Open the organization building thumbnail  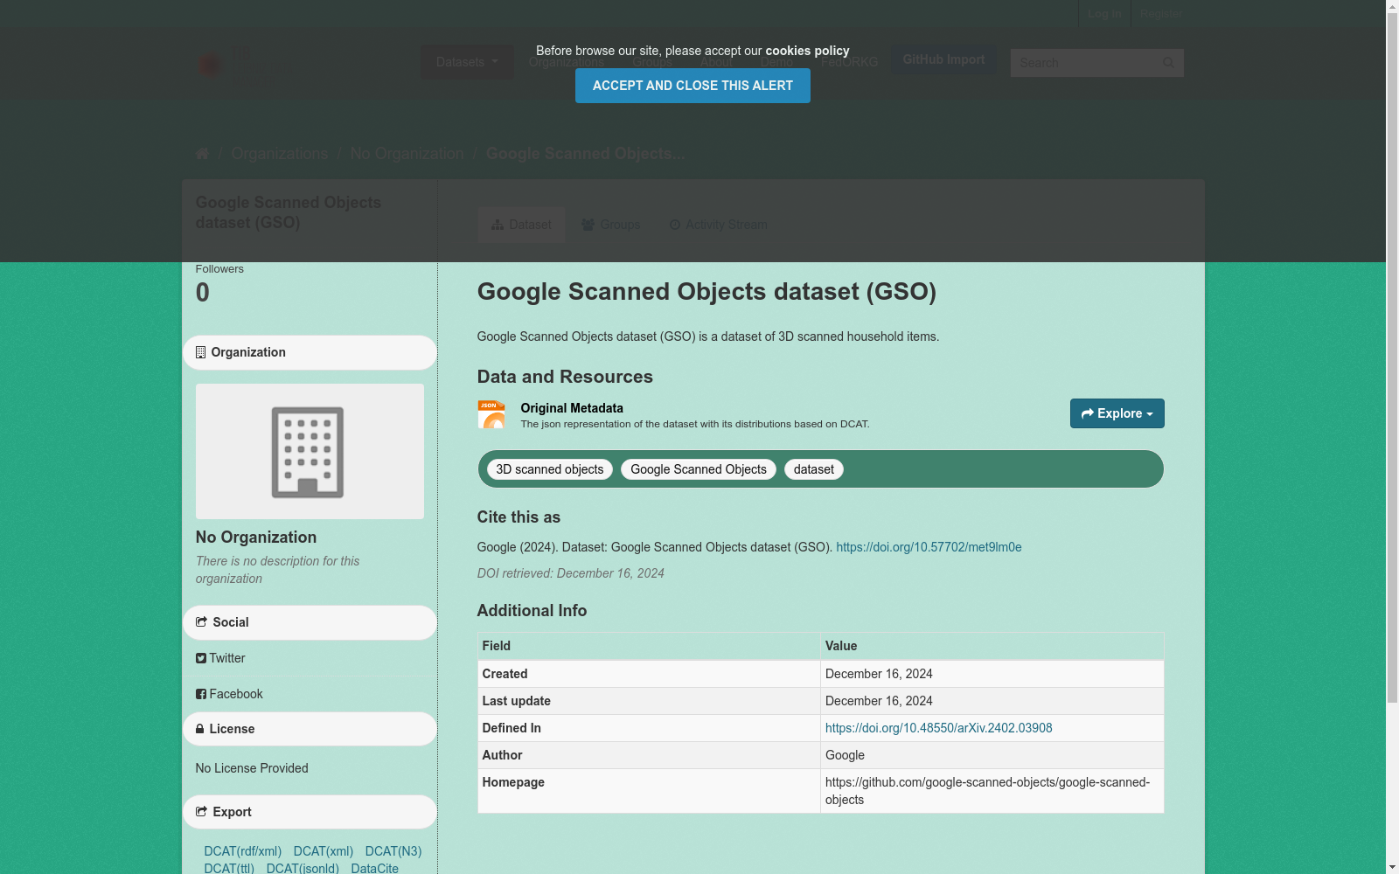click(x=310, y=451)
